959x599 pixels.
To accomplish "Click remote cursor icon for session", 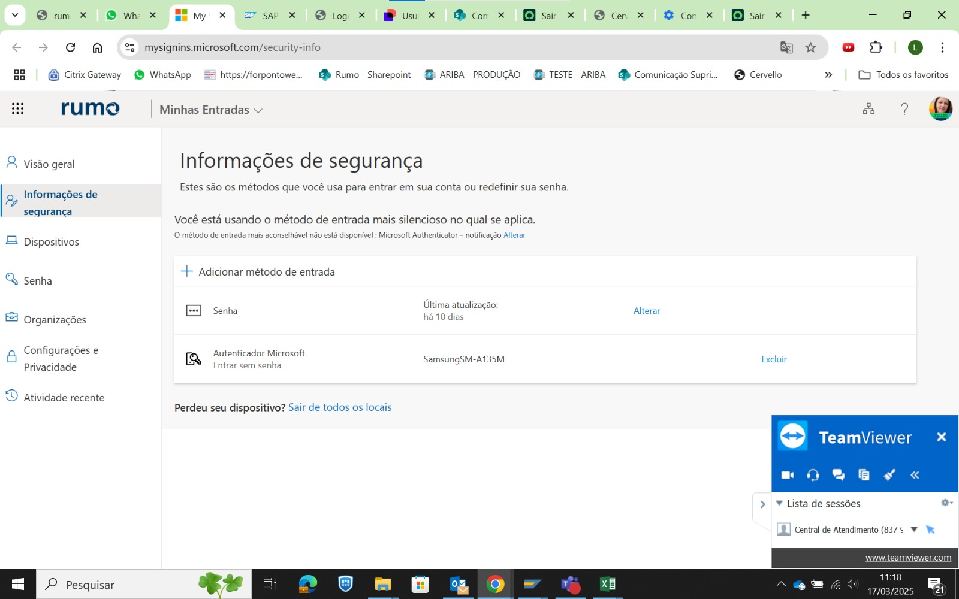I will pos(930,529).
